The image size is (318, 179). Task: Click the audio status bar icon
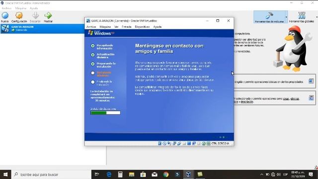tap(169, 144)
